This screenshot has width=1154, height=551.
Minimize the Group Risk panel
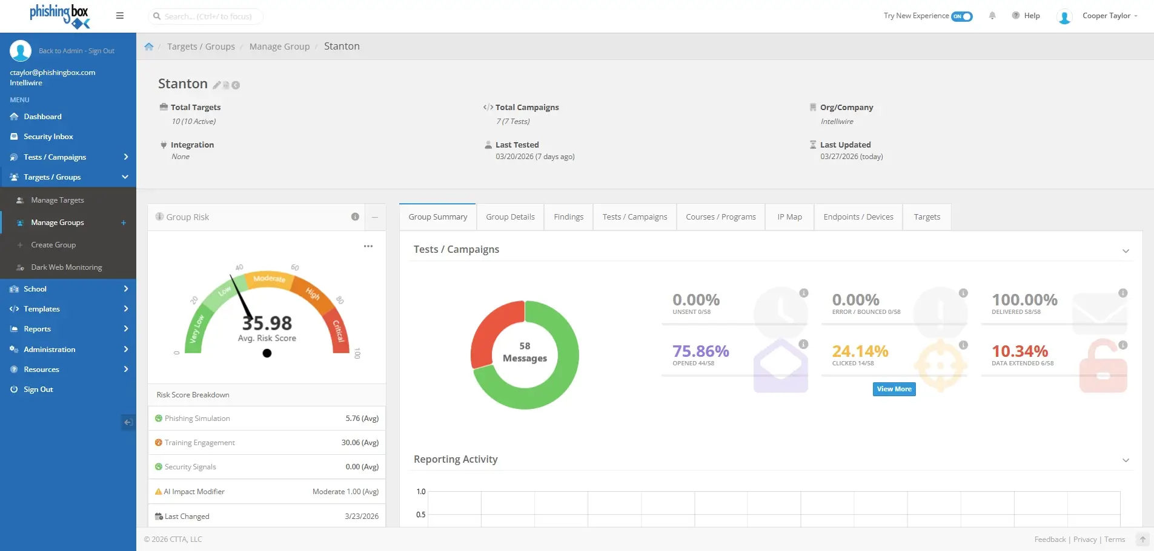coord(375,217)
